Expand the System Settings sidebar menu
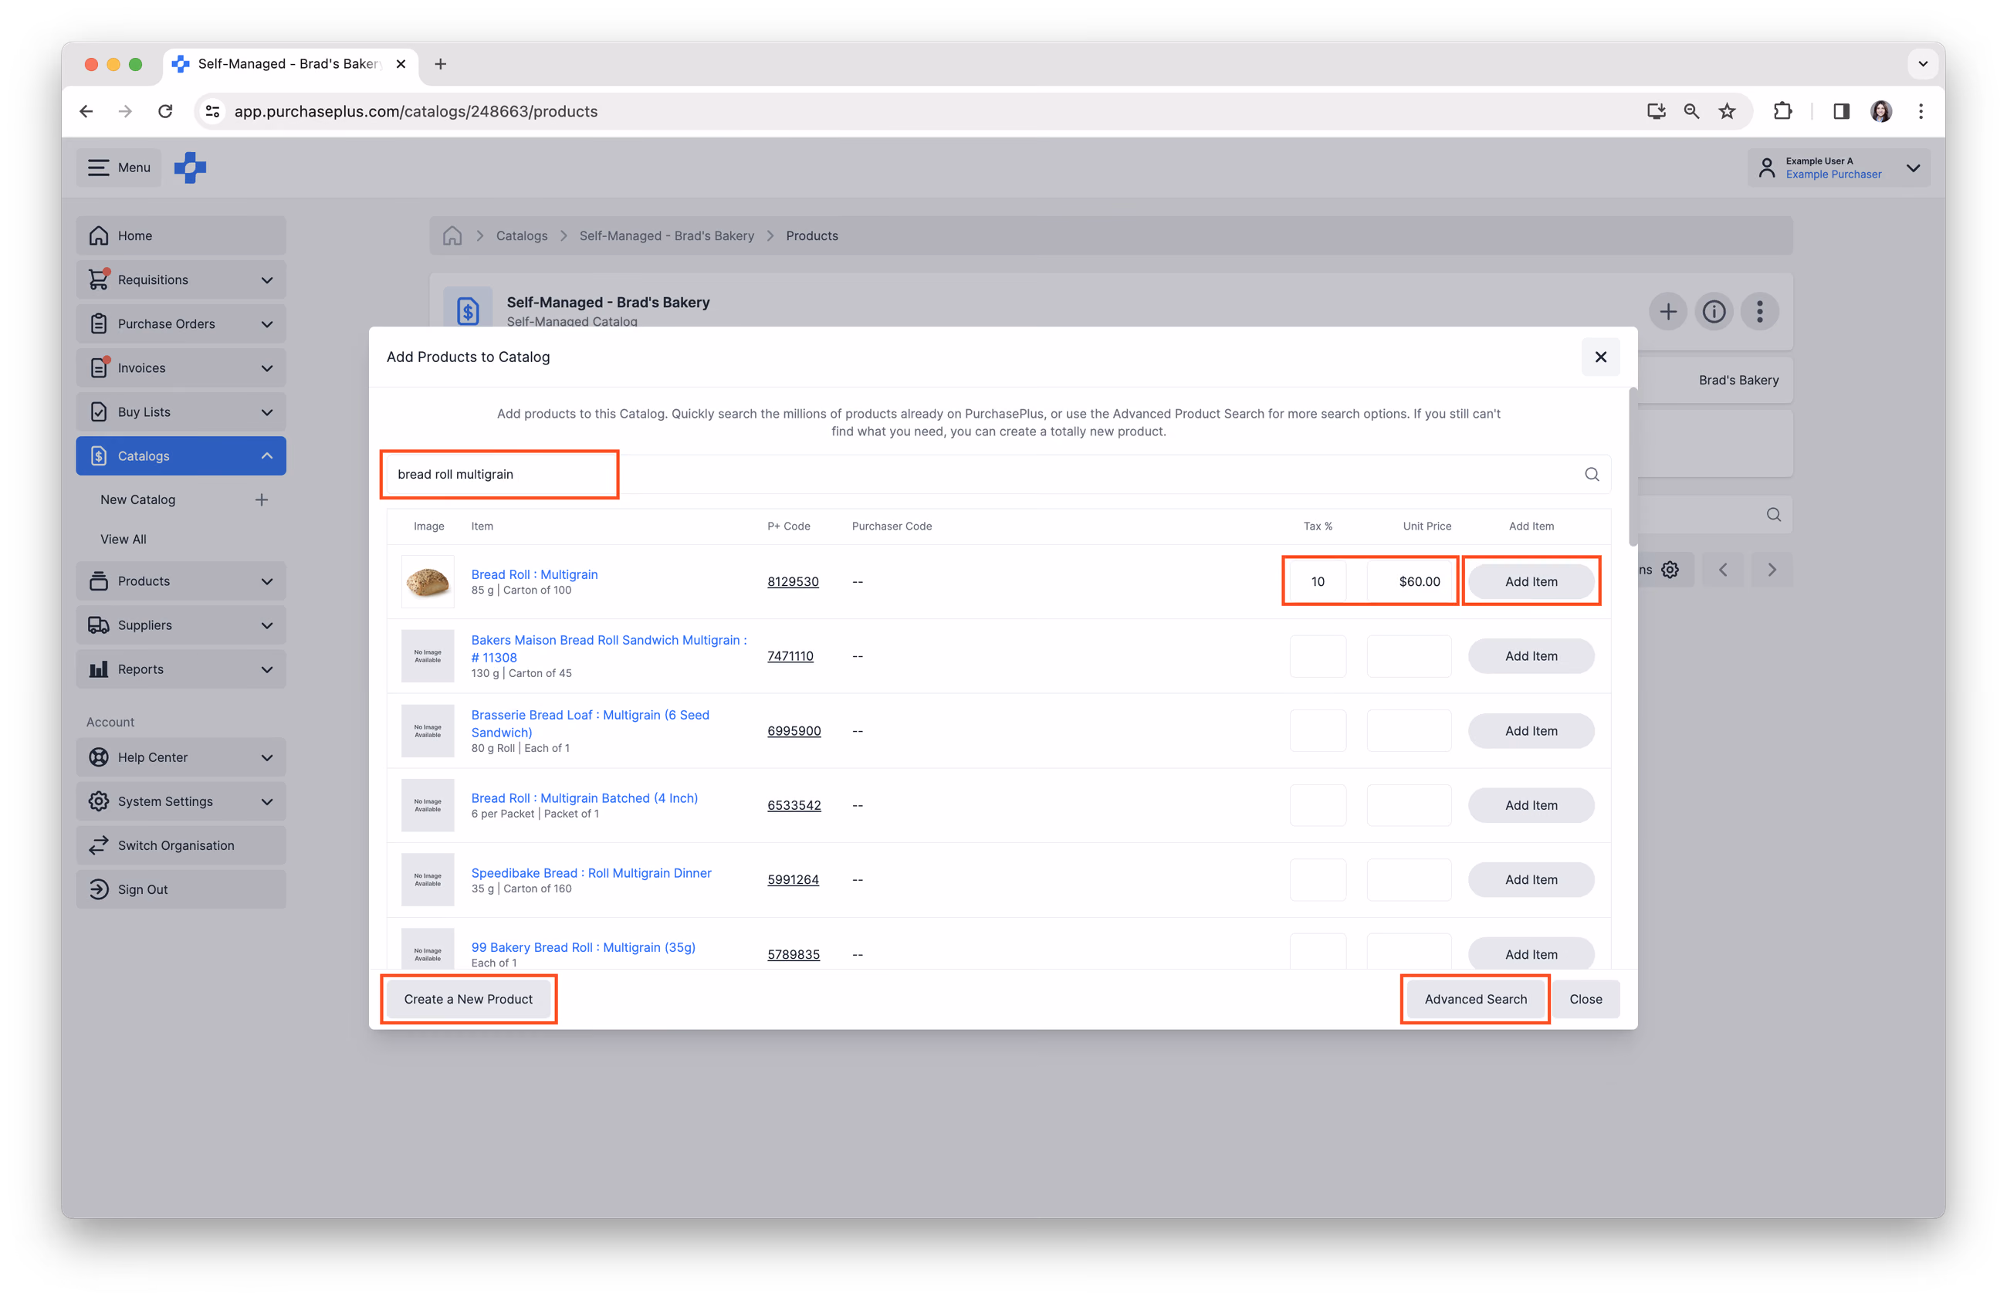The height and width of the screenshot is (1300, 2007). [x=181, y=801]
